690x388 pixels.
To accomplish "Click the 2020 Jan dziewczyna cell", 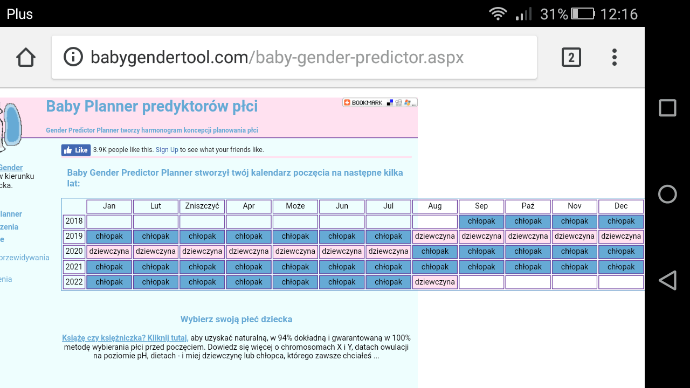I will [x=109, y=251].
